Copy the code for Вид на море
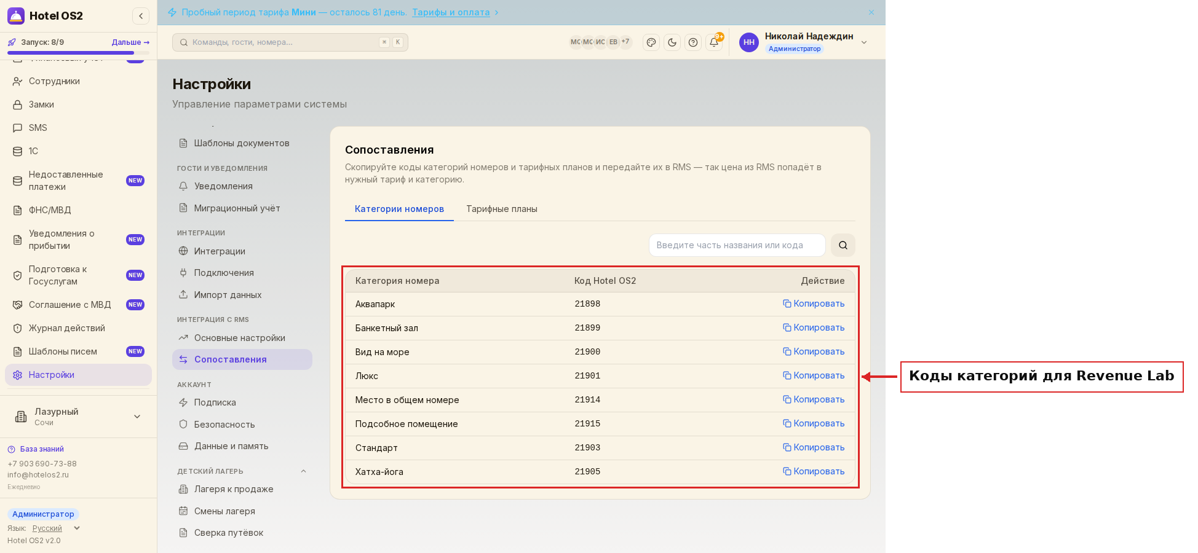The height and width of the screenshot is (553, 1198). click(x=814, y=351)
